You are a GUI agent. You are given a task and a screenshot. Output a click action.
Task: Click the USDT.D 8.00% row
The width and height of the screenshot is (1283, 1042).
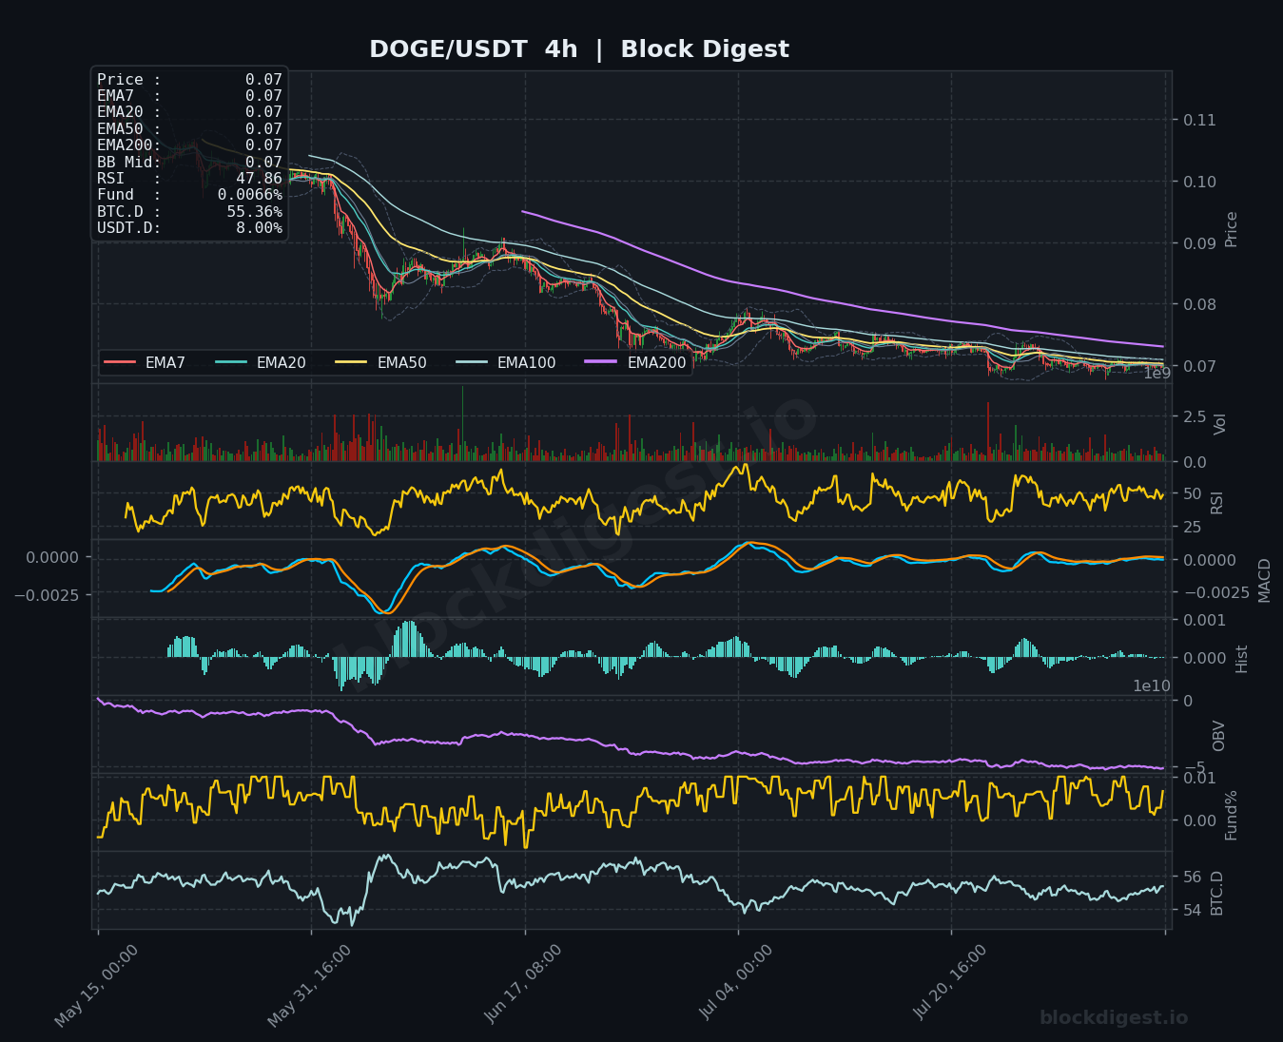[x=189, y=228]
